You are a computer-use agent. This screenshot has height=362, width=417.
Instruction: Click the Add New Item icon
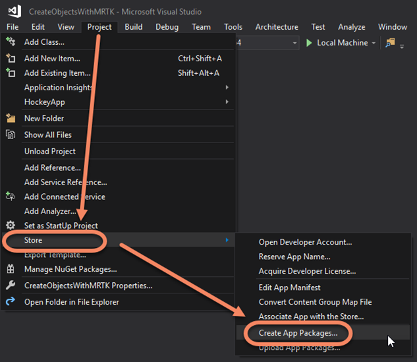pos(11,58)
